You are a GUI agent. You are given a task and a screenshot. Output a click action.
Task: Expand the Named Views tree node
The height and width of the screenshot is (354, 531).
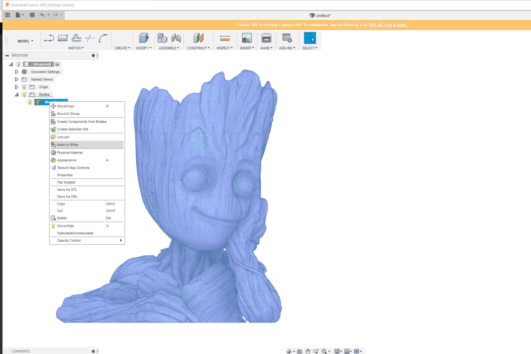tap(16, 79)
